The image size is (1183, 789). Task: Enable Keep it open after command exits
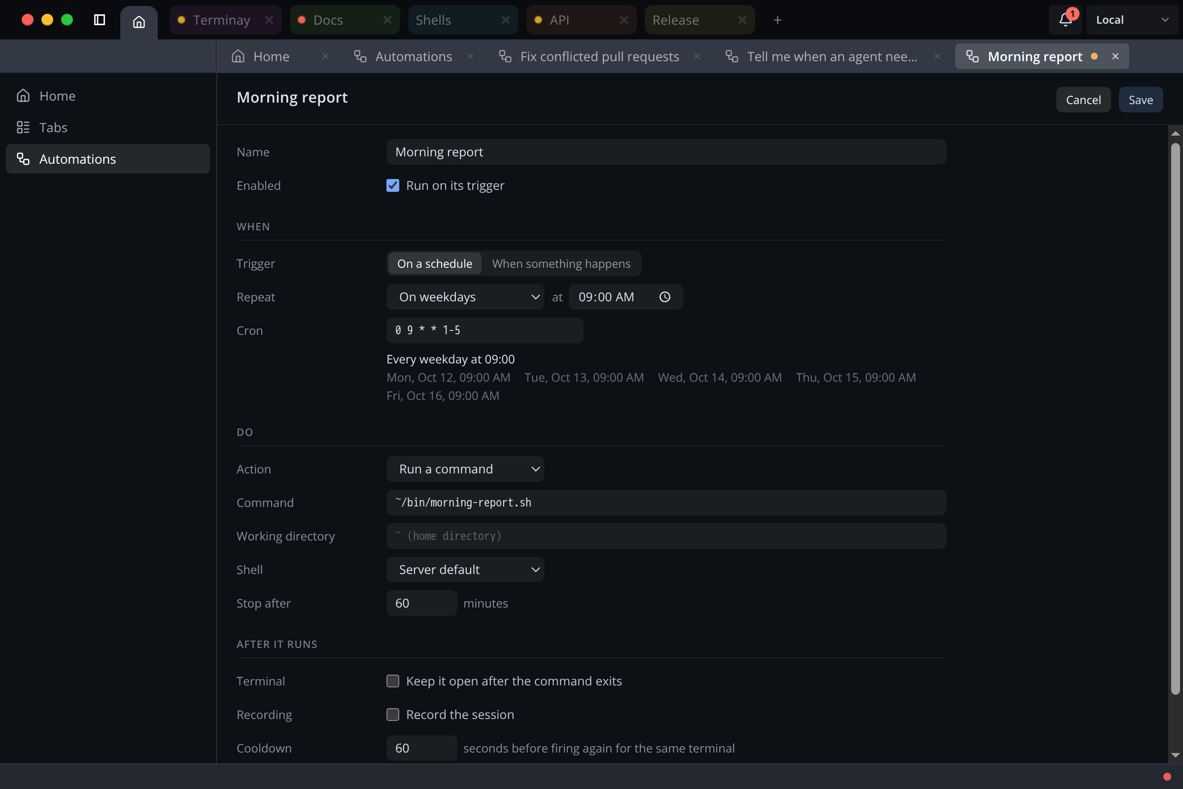[393, 681]
